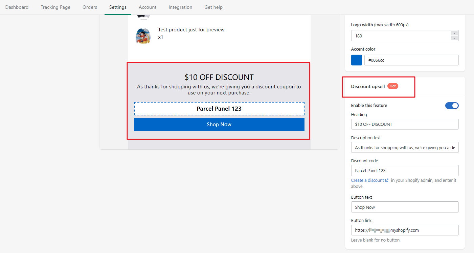The height and width of the screenshot is (253, 474).
Task: Open the Create a discount link
Action: [x=367, y=180]
